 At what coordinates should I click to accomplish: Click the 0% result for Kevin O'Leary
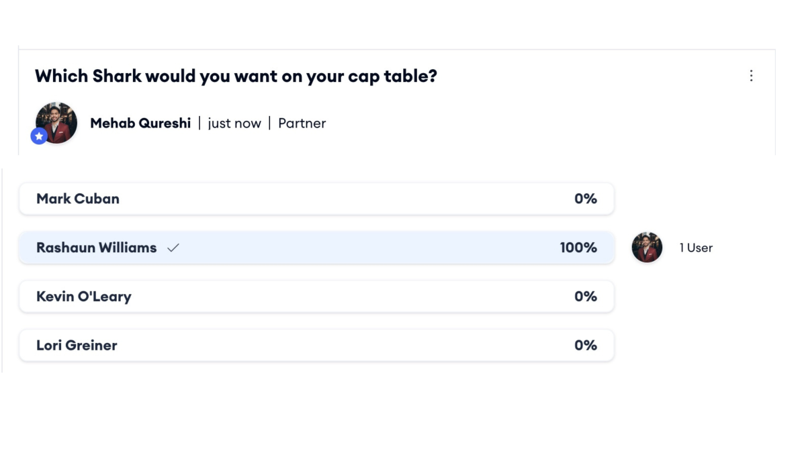[x=586, y=297]
